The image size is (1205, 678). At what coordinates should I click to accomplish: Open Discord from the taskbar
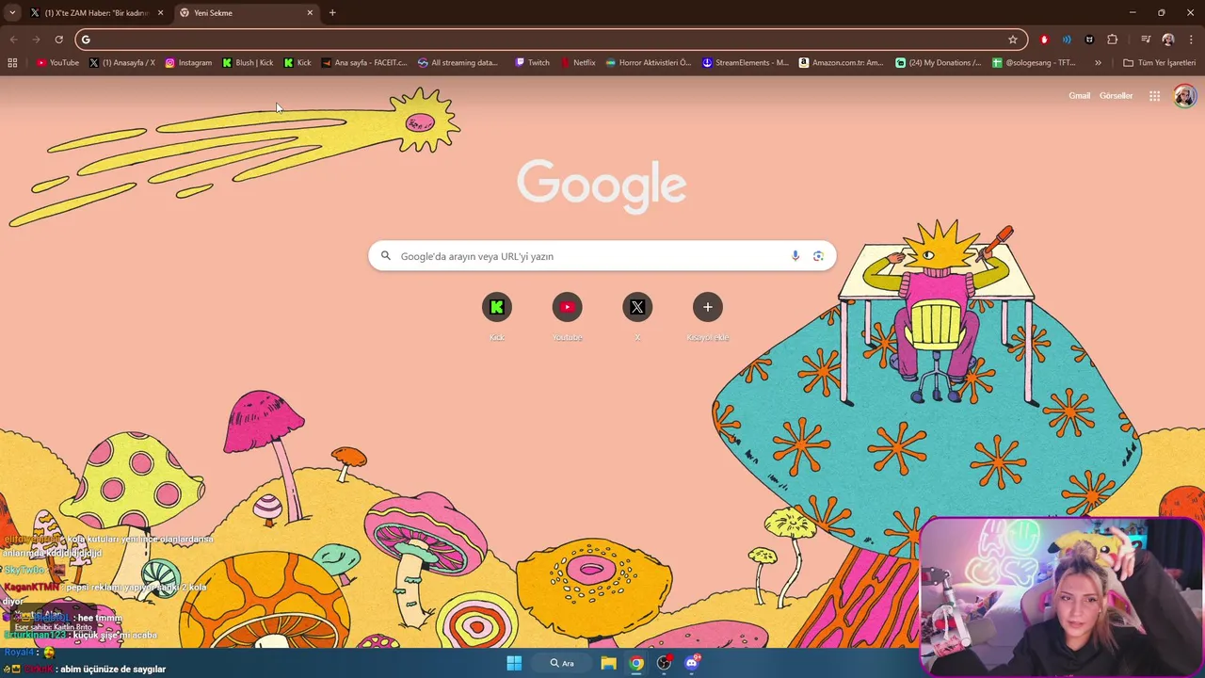coord(692,663)
